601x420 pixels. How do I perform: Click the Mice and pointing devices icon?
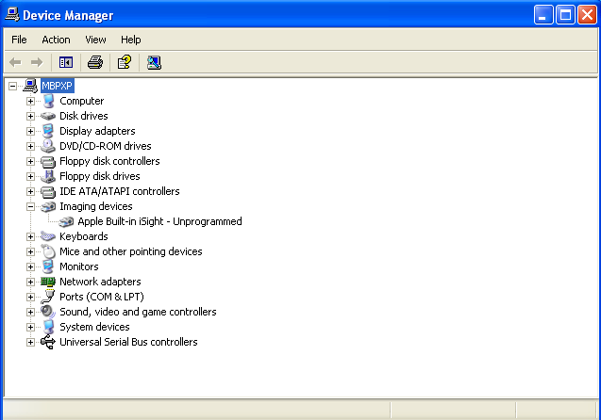click(x=48, y=251)
